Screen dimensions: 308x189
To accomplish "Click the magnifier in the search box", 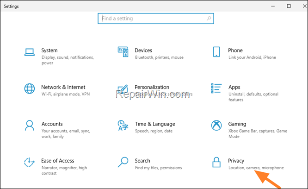I will (209, 19).
